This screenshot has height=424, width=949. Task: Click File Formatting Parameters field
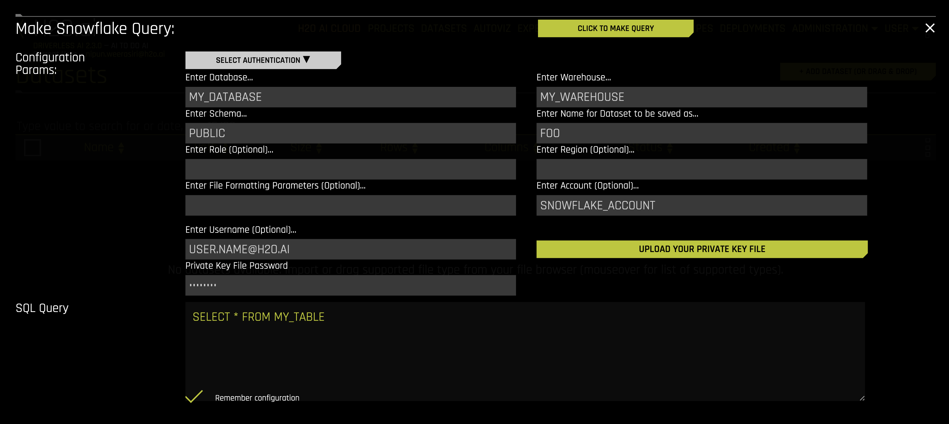pyautogui.click(x=350, y=205)
